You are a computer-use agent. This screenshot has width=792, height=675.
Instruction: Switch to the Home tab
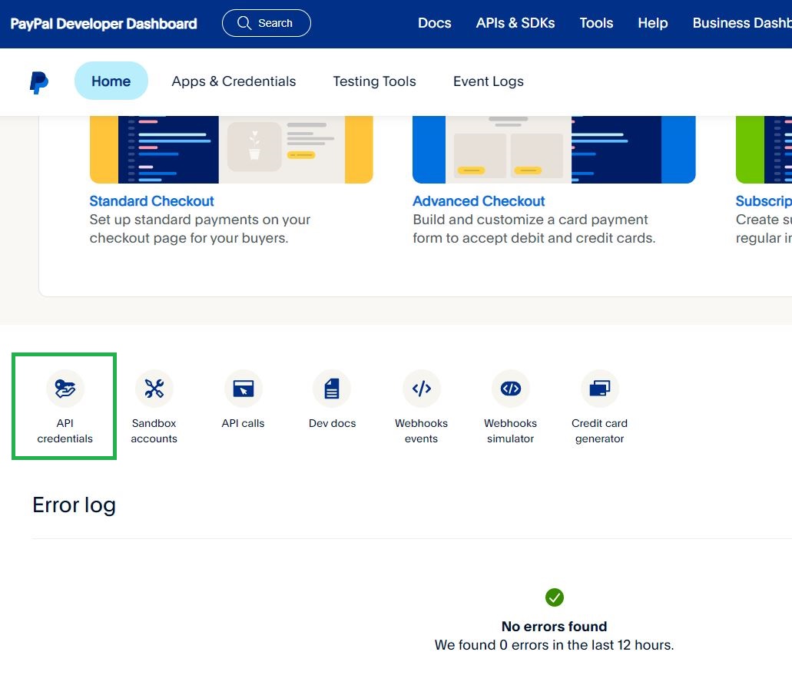111,81
